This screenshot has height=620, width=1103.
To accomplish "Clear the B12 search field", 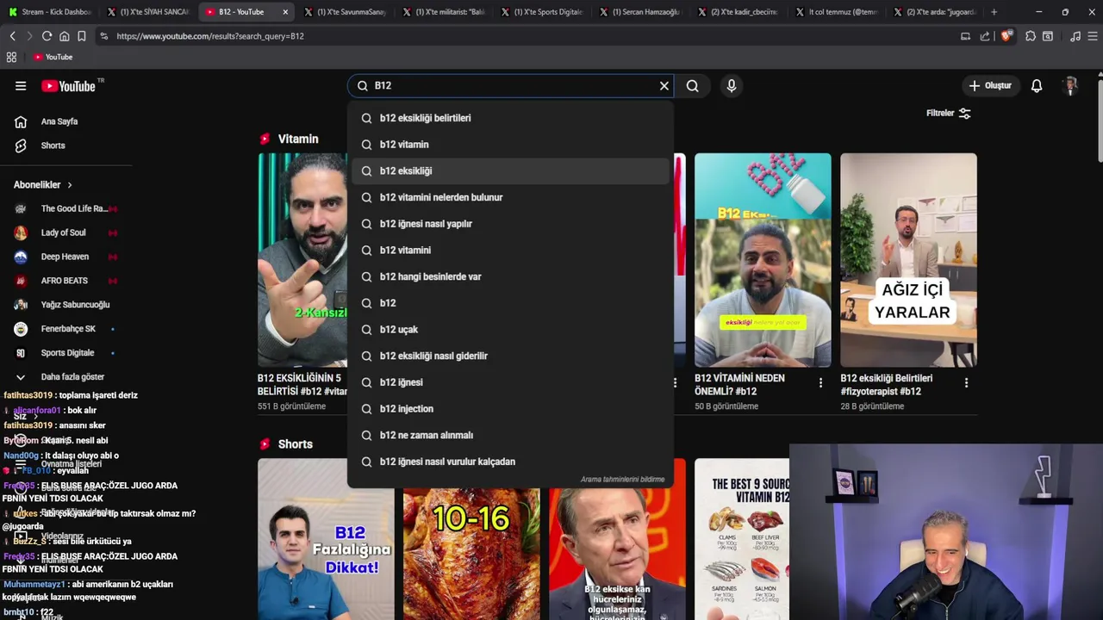I will [x=664, y=86].
